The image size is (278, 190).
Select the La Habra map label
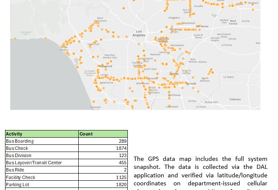[228, 77]
